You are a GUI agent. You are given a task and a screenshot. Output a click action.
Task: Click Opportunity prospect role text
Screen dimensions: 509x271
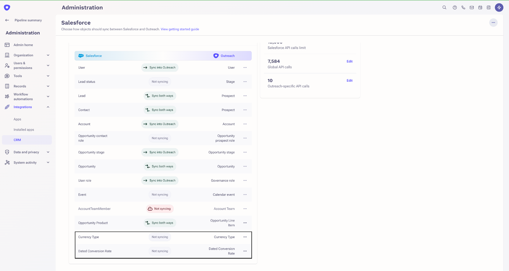(225, 138)
